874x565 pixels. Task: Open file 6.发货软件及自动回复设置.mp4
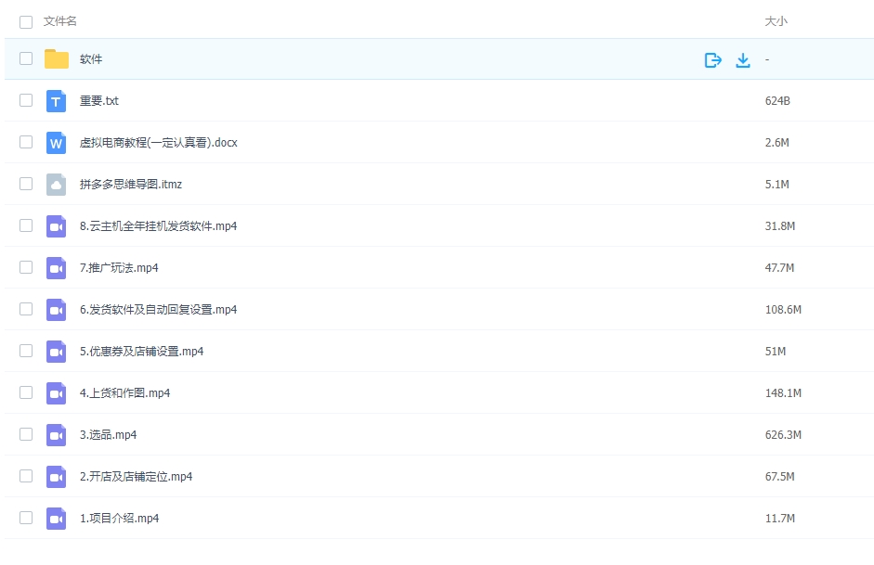point(158,310)
